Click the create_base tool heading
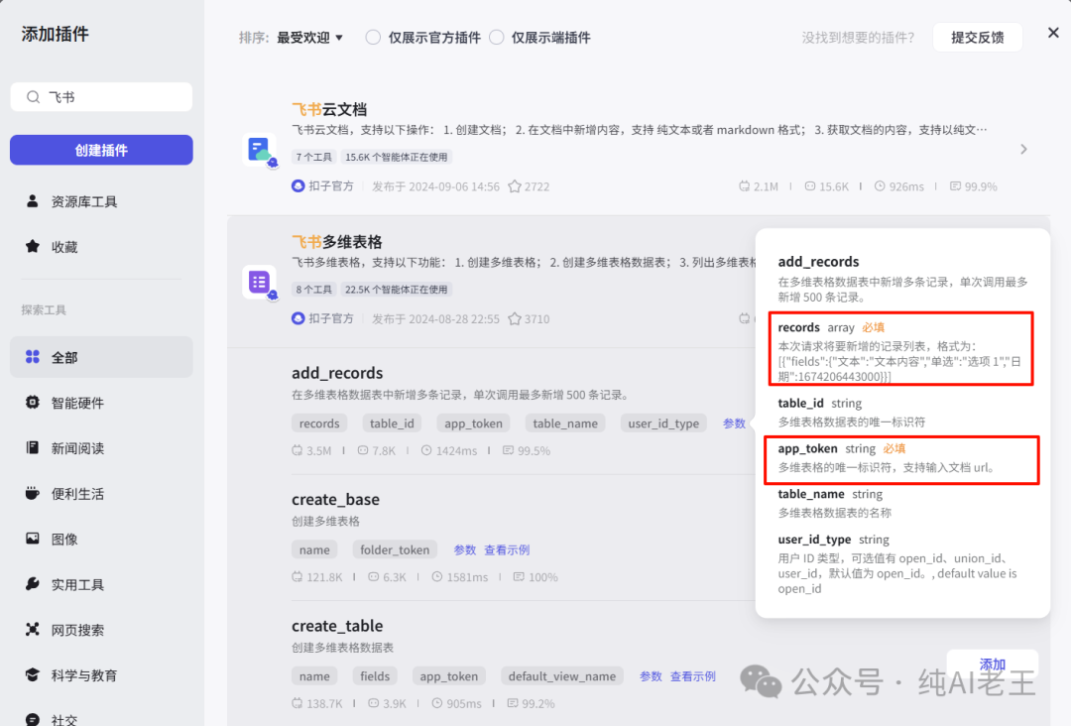 pos(335,499)
